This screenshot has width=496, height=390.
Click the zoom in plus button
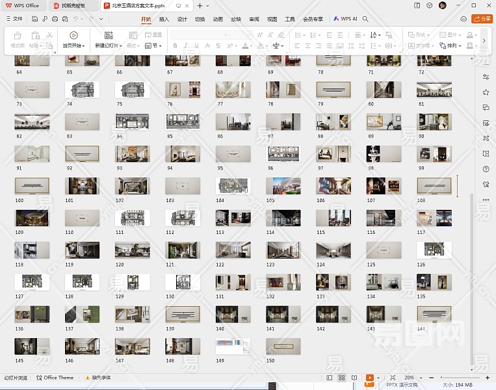(x=488, y=378)
